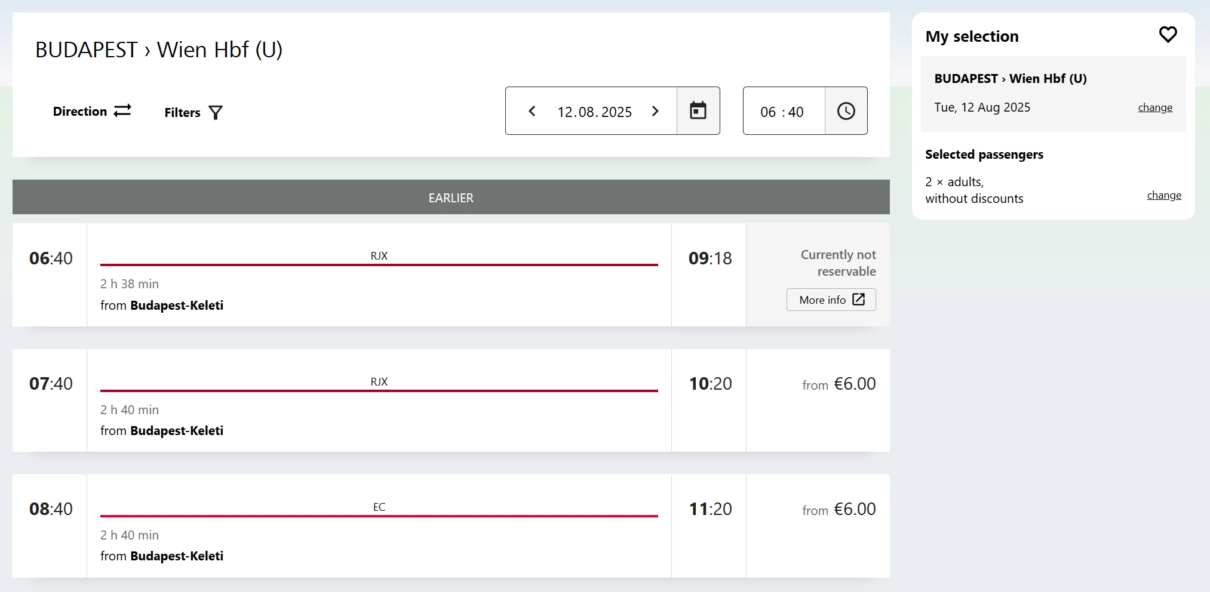Change the selected passengers

1163,195
